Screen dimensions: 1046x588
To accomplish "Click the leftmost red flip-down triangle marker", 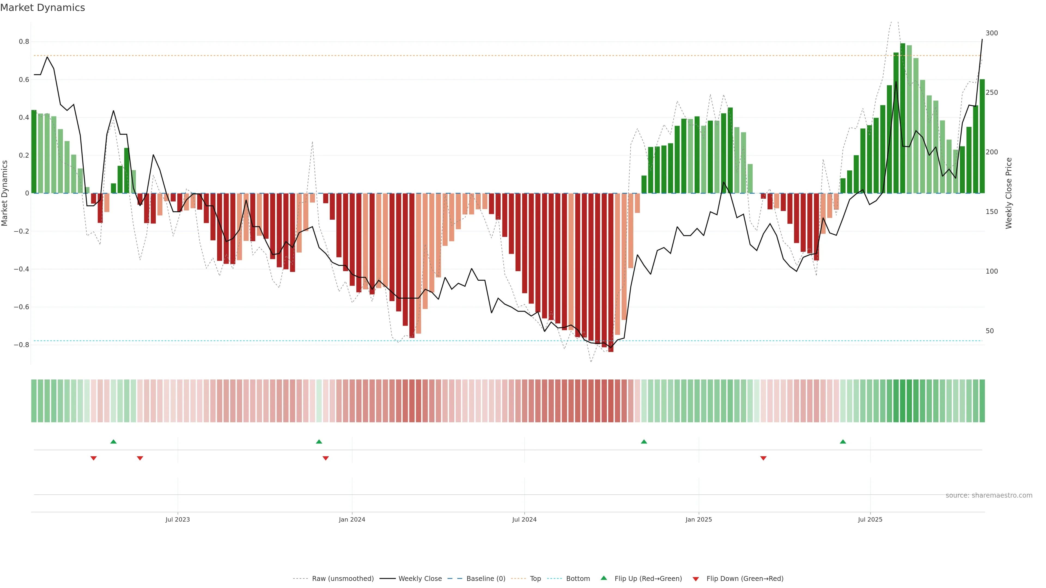I will coord(93,458).
